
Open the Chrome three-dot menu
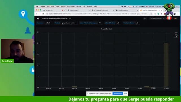178,14
